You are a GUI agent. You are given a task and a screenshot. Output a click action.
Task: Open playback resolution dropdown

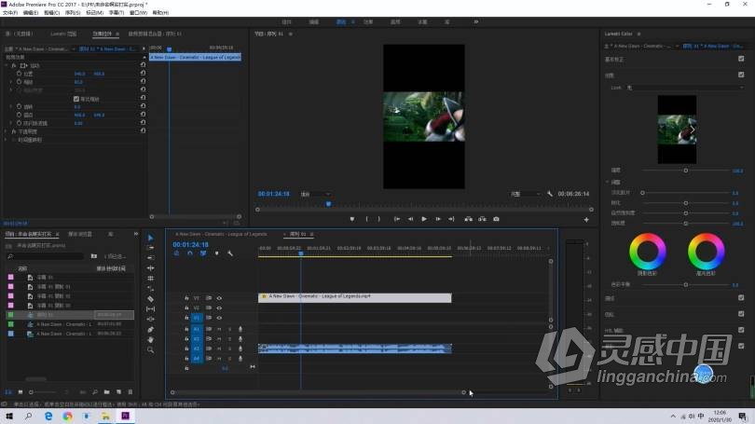(x=526, y=194)
